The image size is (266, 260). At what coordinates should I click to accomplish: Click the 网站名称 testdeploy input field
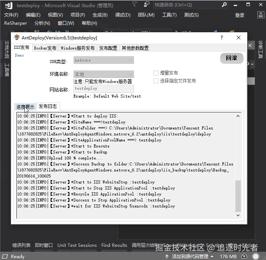tap(104, 89)
